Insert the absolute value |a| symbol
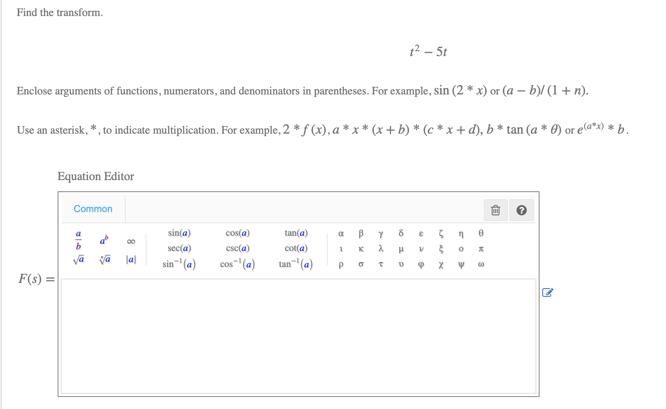This screenshot has height=409, width=666. tap(130, 259)
